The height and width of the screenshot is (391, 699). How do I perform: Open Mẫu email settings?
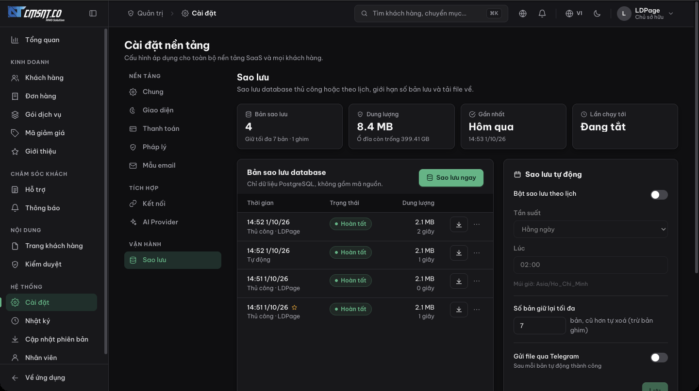(172, 166)
